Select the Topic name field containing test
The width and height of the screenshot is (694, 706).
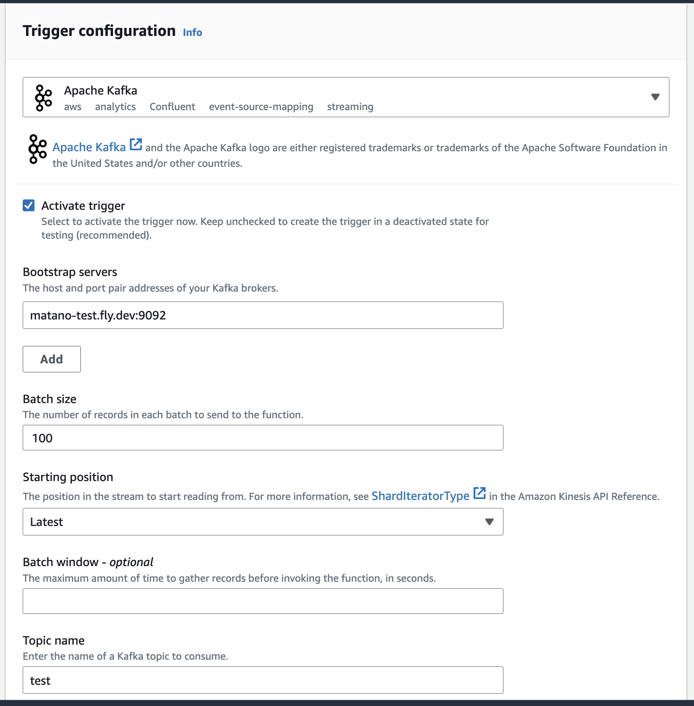click(x=262, y=680)
